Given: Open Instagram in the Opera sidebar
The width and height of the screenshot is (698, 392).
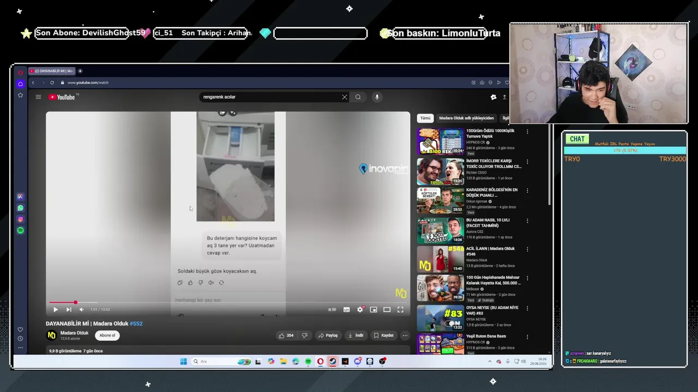Looking at the screenshot, I should click(x=20, y=219).
